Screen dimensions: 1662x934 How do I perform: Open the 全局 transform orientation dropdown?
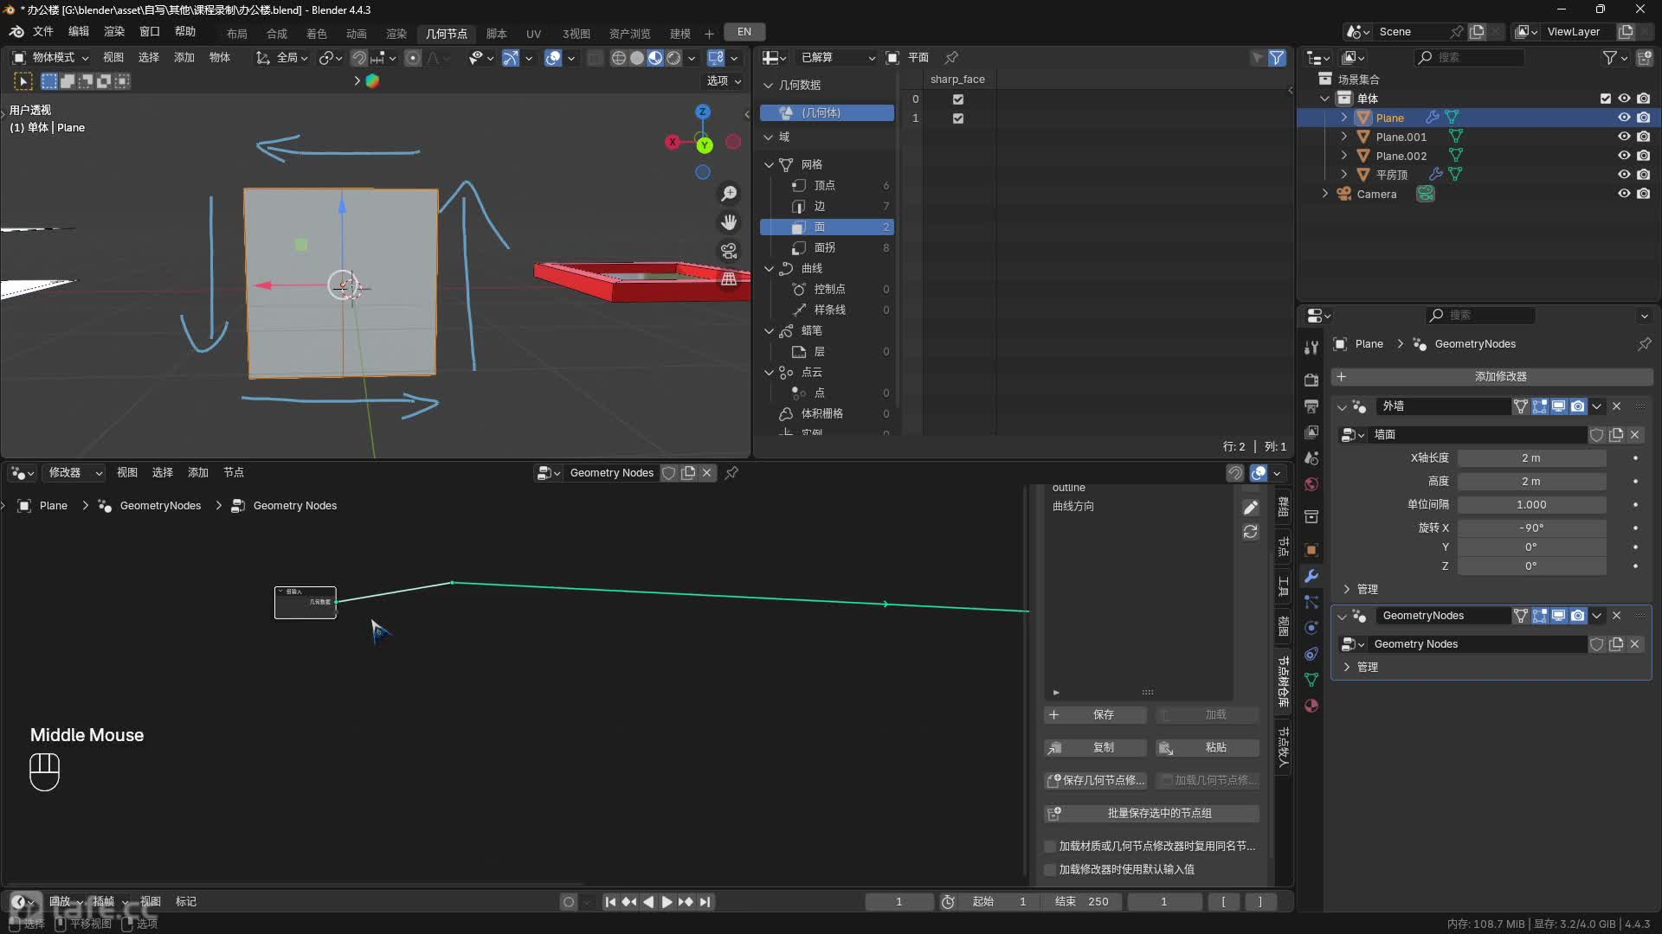tap(282, 58)
